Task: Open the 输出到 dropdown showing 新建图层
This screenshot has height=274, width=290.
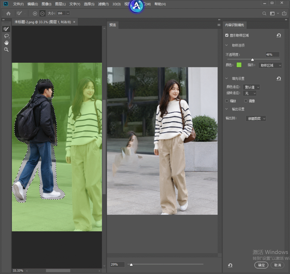Action: [256, 118]
